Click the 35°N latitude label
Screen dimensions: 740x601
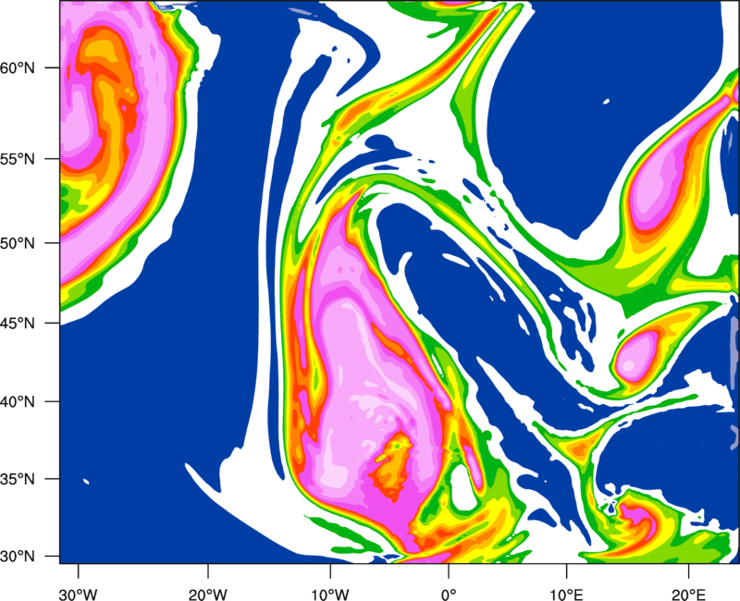18,479
